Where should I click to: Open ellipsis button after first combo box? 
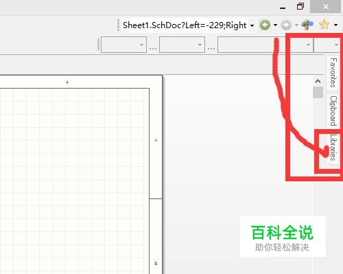[x=153, y=48]
